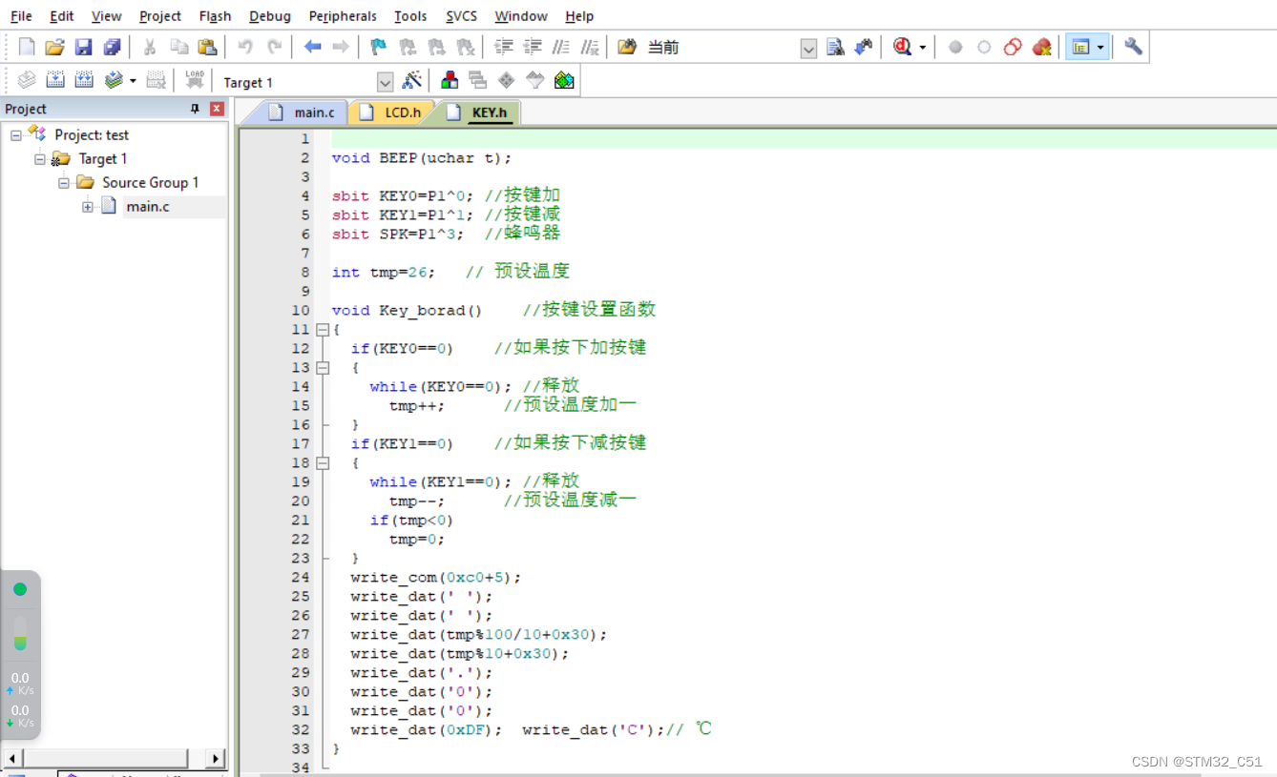Open Manage Project Items cubes icon
Image resolution: width=1277 pixels, height=777 pixels.
pos(450,81)
